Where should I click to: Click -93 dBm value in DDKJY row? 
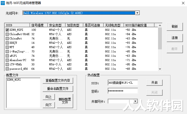(x=131, y=43)
